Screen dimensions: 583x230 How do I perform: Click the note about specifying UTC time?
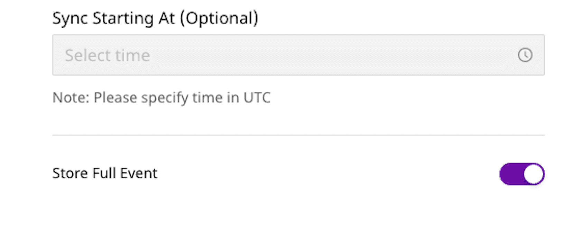click(161, 98)
